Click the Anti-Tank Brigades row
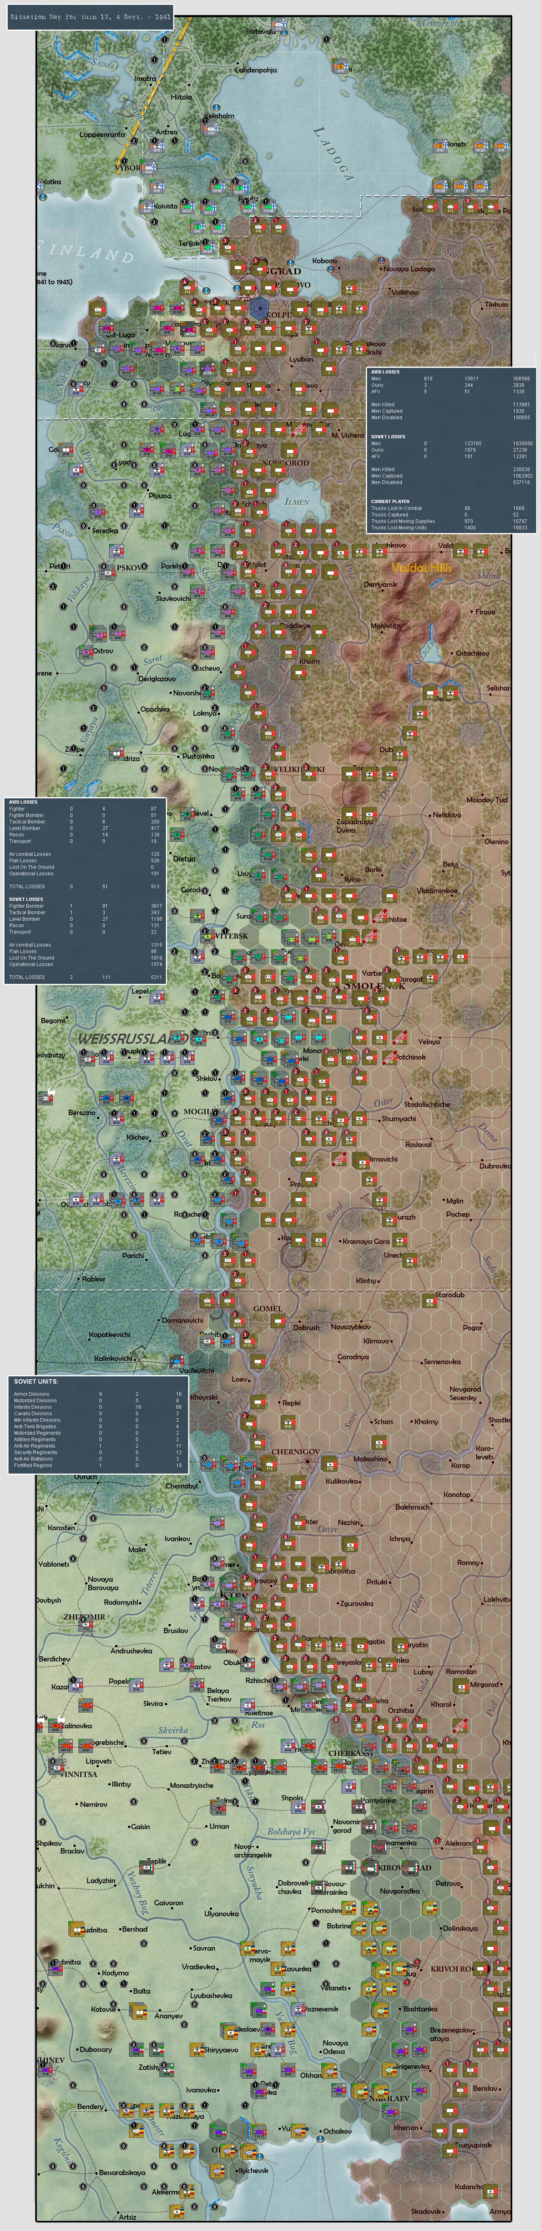 98,1427
